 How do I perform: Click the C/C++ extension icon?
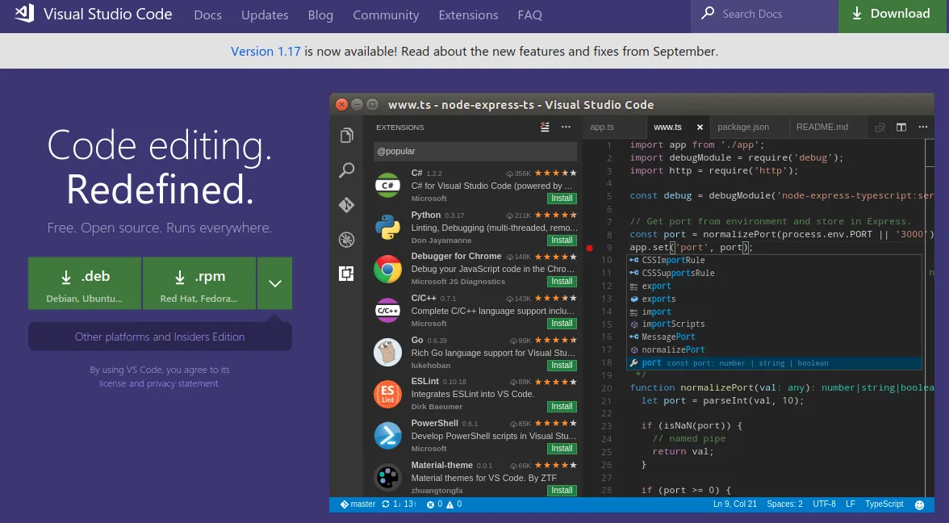(387, 311)
